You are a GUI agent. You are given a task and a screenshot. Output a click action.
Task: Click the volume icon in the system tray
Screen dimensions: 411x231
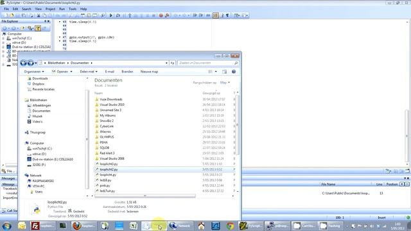[372, 226]
